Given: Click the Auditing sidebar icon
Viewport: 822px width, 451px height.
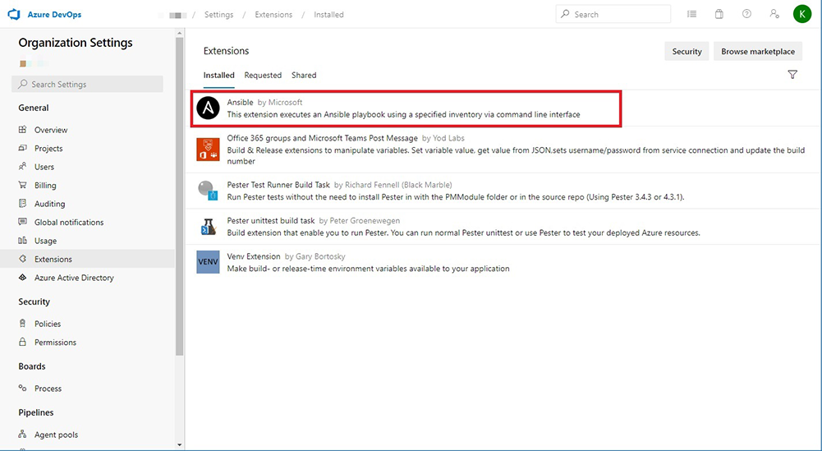Looking at the screenshot, I should (x=22, y=203).
